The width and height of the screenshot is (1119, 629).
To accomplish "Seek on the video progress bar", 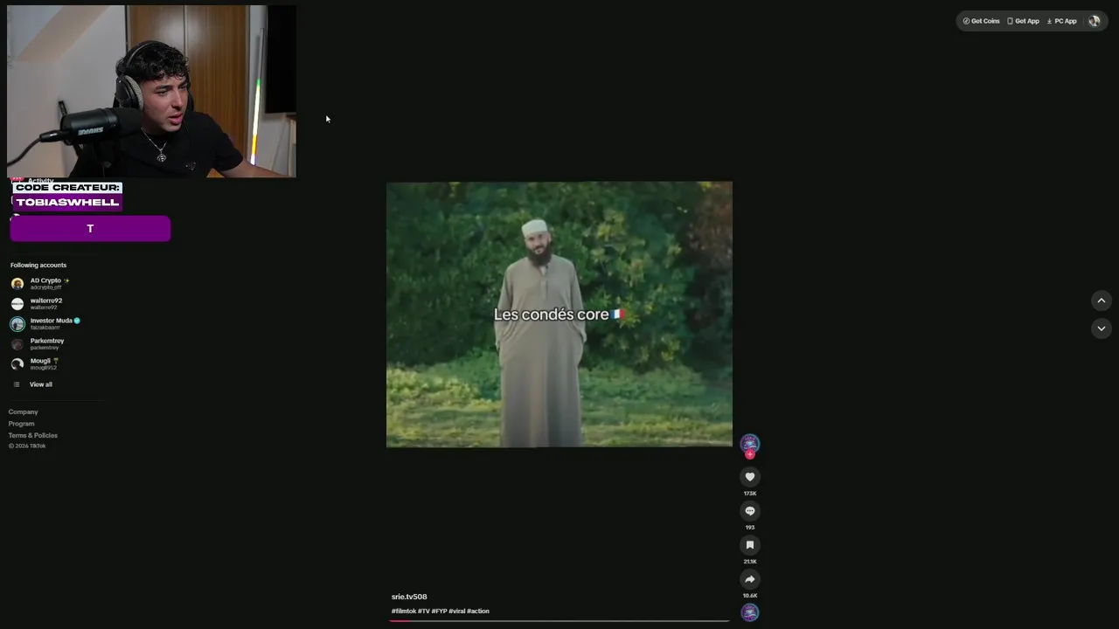I will click(x=559, y=621).
